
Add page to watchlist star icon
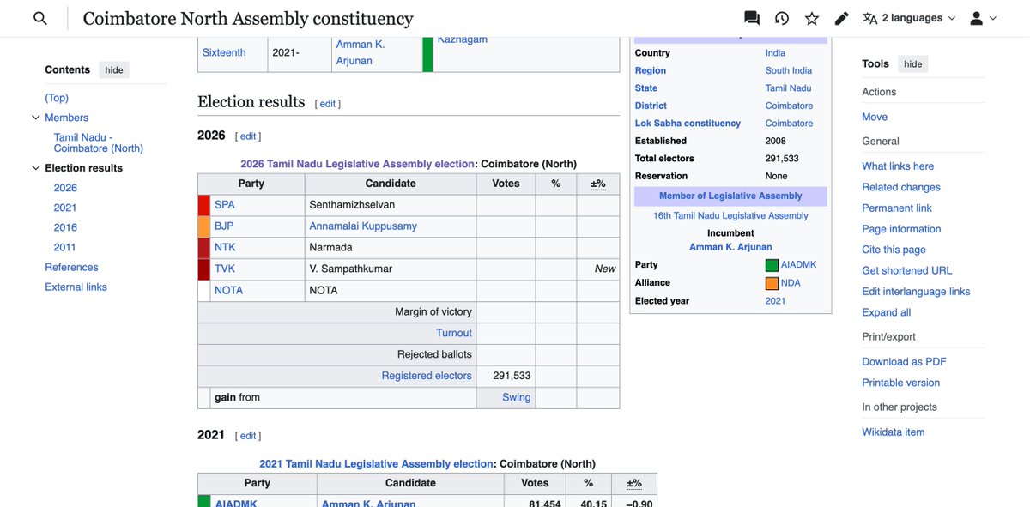[812, 18]
